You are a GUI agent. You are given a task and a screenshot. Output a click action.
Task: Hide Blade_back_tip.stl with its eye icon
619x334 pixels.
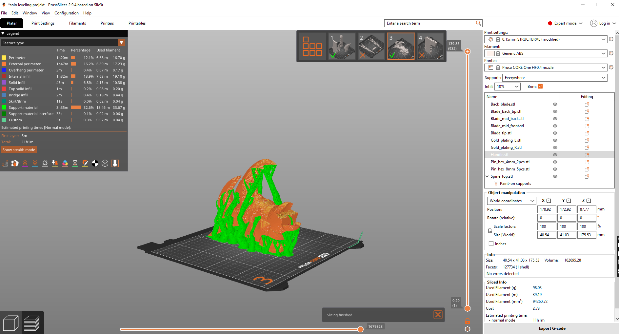pos(555,111)
